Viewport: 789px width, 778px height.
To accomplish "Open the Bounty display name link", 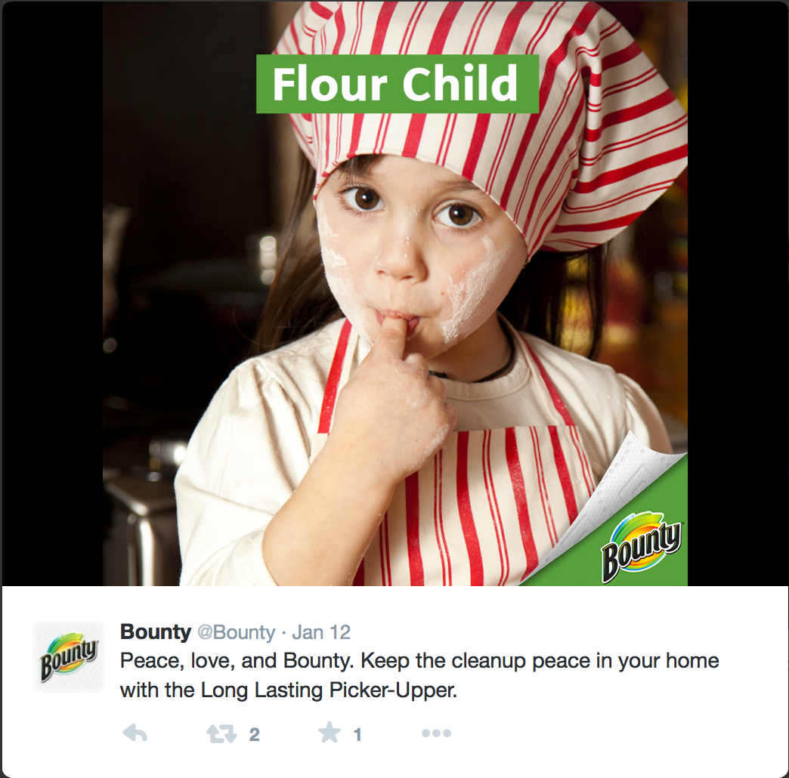I will (156, 631).
